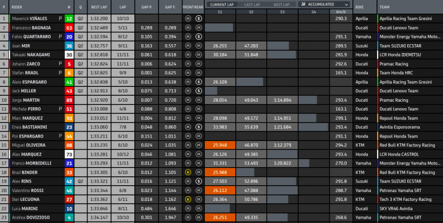This screenshot has height=223, width=443.
Task: Click Jack Miller's soft rear tyre icon
Action: (x=198, y=91)
